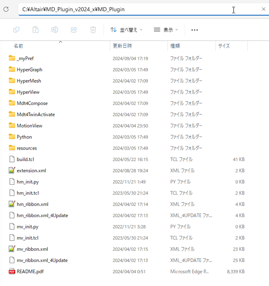Click the extension.xml file icon
This screenshot has height=286, width=269.
click(x=12, y=170)
